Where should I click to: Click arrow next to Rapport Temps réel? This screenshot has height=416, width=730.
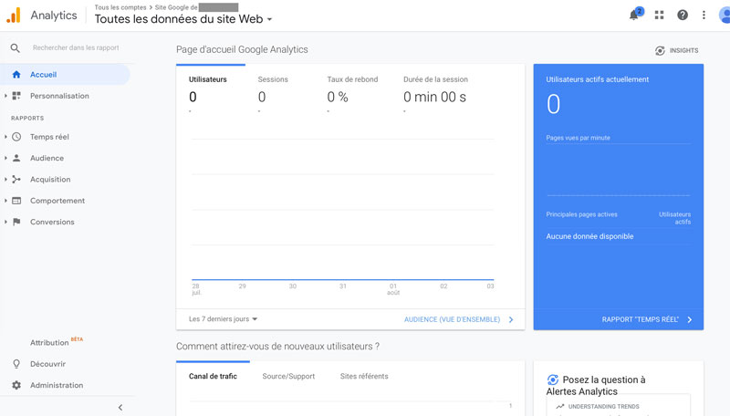(x=690, y=319)
